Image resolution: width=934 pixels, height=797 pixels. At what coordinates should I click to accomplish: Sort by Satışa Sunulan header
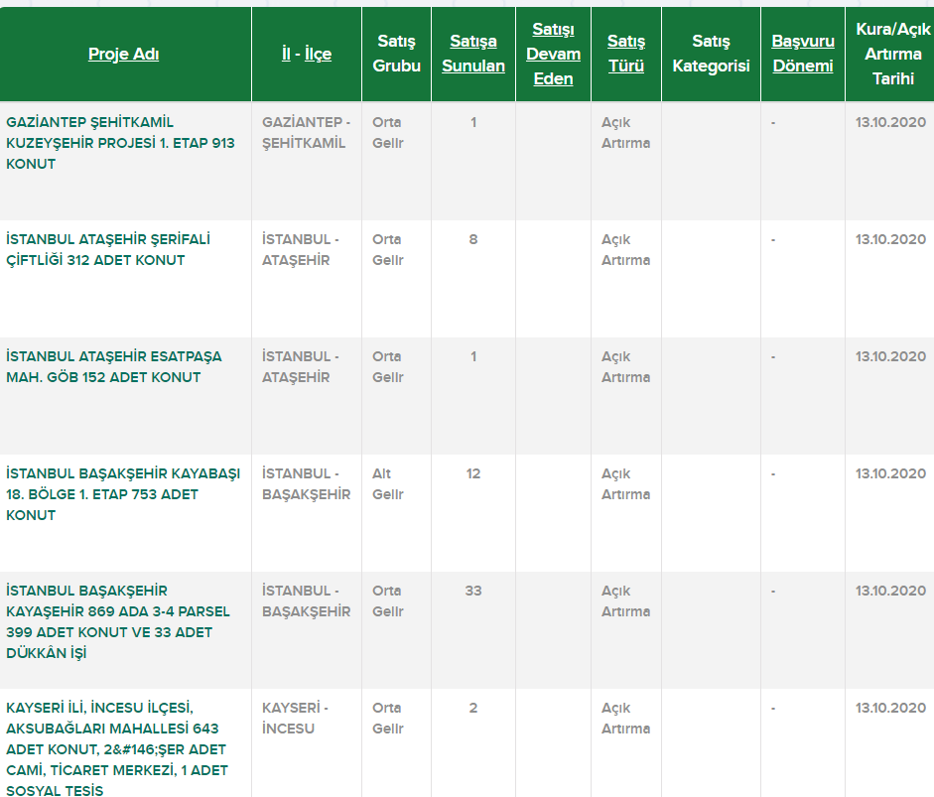(473, 54)
